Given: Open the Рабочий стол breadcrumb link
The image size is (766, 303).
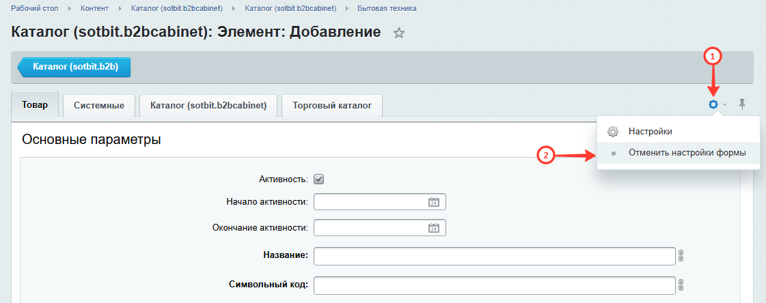Looking at the screenshot, I should click(x=35, y=9).
